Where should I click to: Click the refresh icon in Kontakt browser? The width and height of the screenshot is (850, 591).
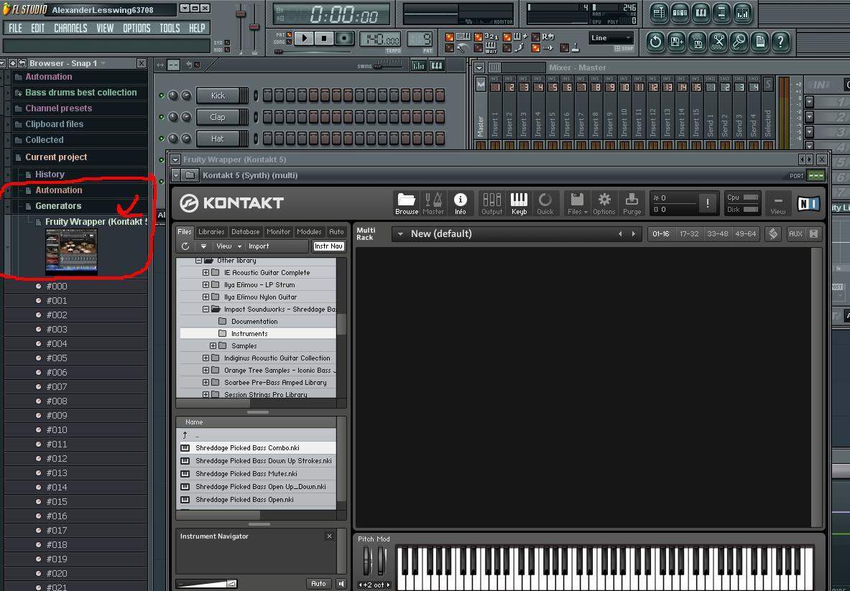[x=185, y=246]
